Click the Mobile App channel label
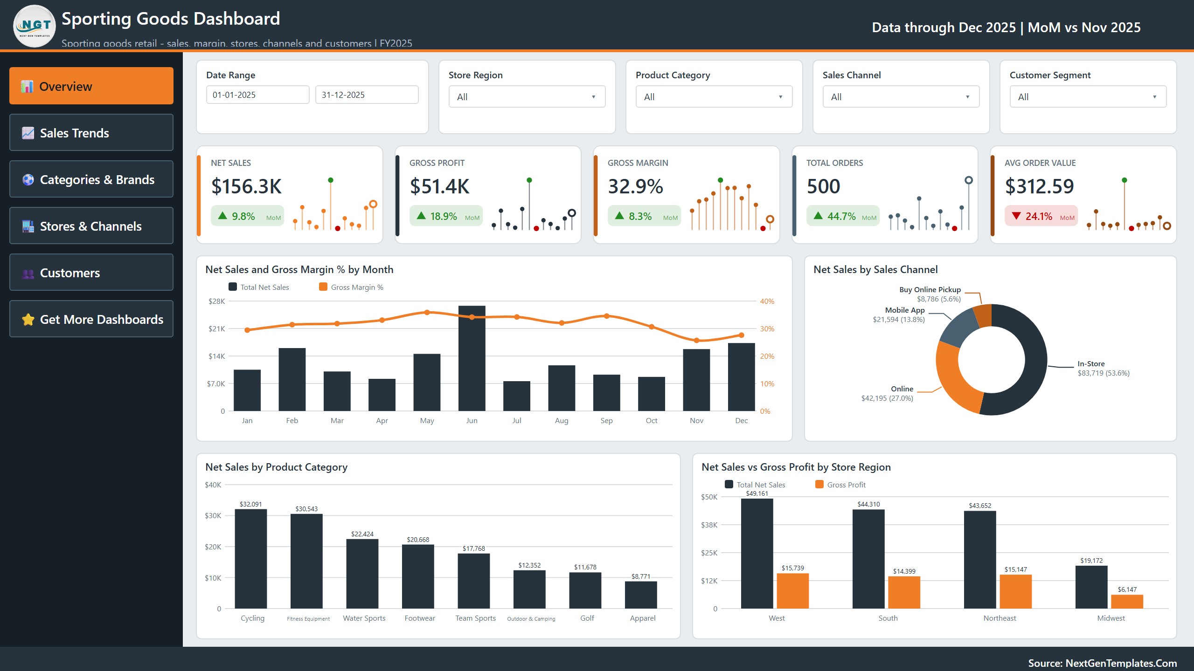This screenshot has width=1194, height=671. [x=905, y=310]
